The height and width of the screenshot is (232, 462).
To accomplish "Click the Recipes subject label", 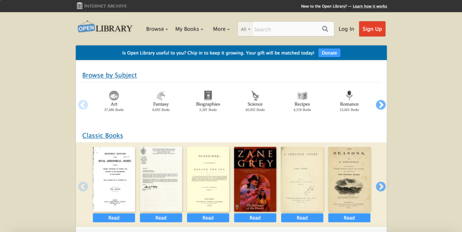I will [x=302, y=104].
